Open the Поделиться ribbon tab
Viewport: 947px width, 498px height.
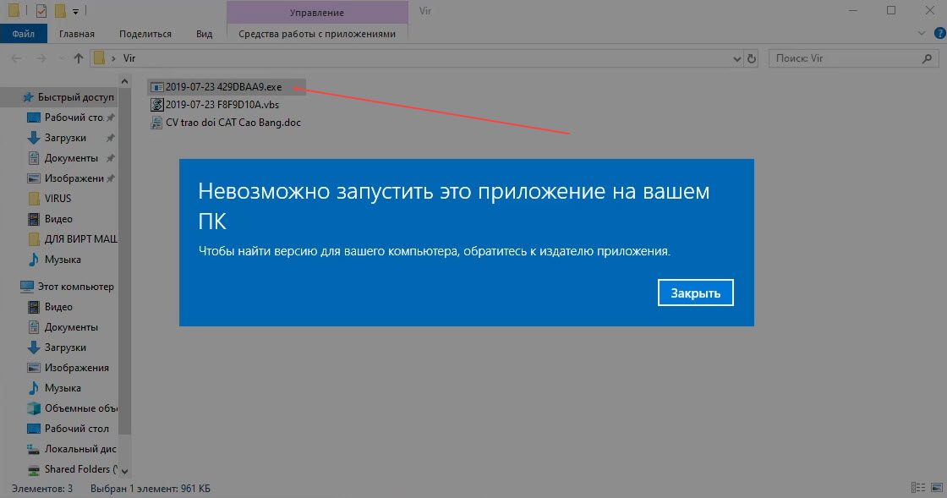click(145, 34)
